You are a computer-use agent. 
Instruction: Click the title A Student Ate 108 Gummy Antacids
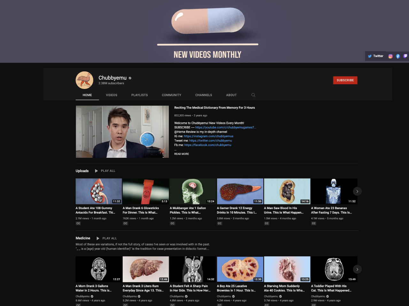pos(95,210)
